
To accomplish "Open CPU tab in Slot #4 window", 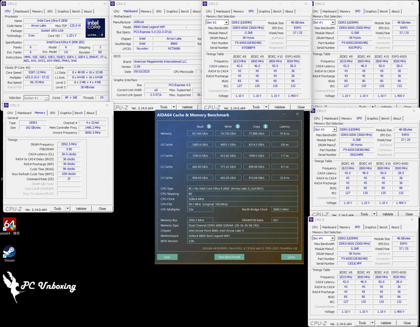I will (315, 227).
